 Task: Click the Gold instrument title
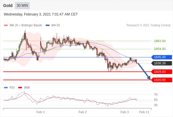click(8, 6)
